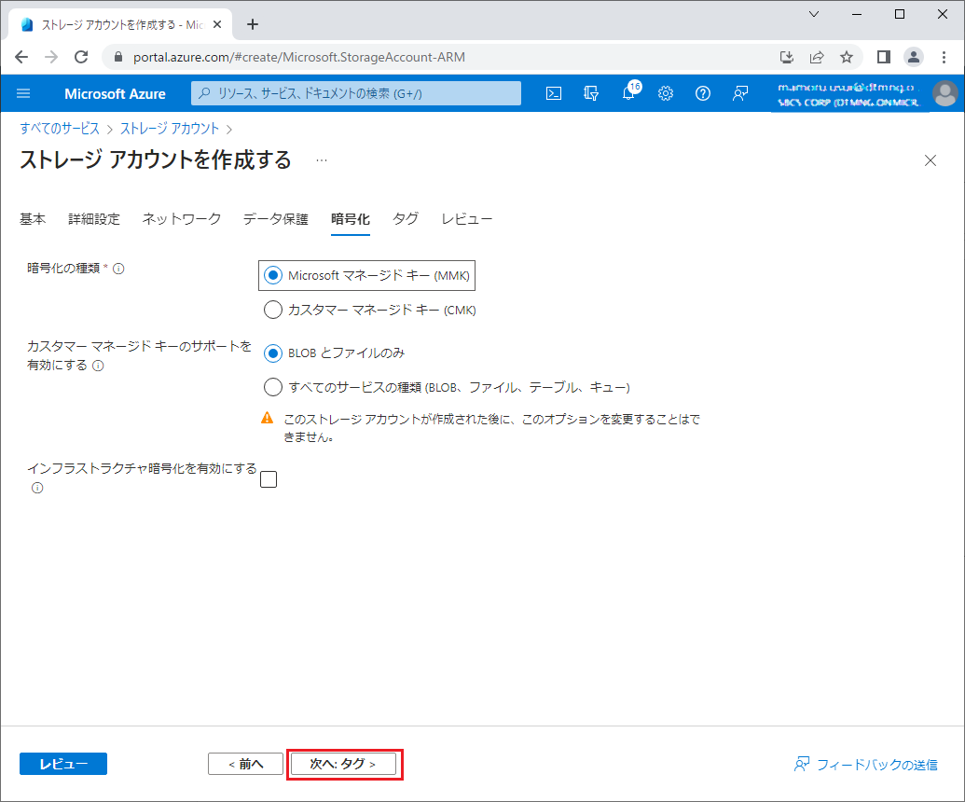
Task: Open the Help and support icon
Action: point(703,93)
